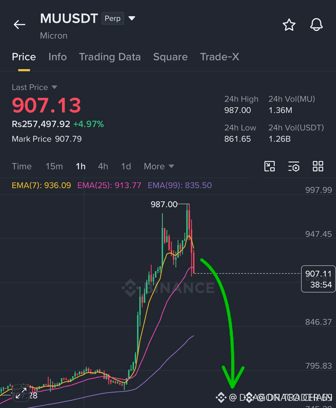Screen dimensions: 336x408
Task: Tap the Micron subtitle text
Action: click(54, 36)
